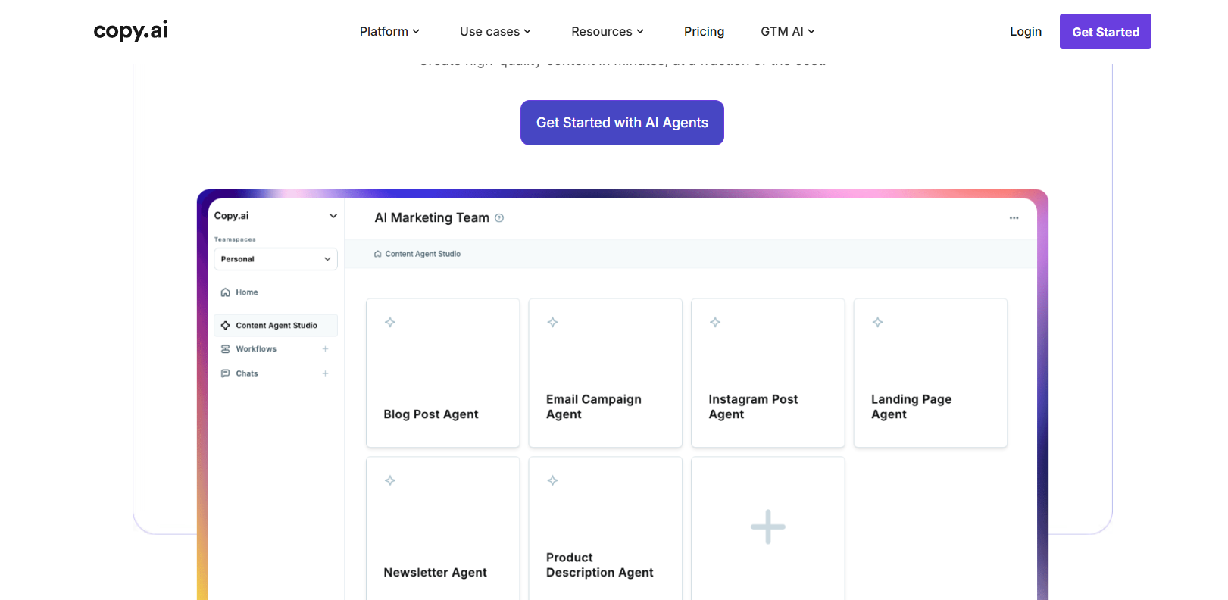Click the Content Agent Studio breadcrumb
This screenshot has height=600, width=1228.
pos(423,255)
